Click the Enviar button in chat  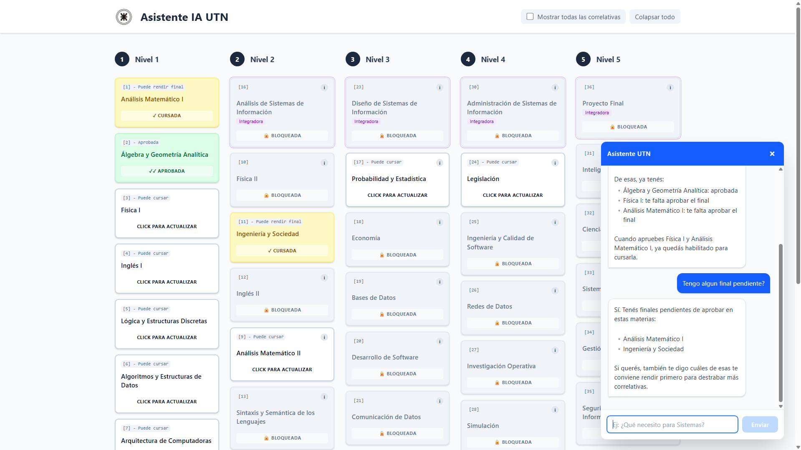coord(760,425)
